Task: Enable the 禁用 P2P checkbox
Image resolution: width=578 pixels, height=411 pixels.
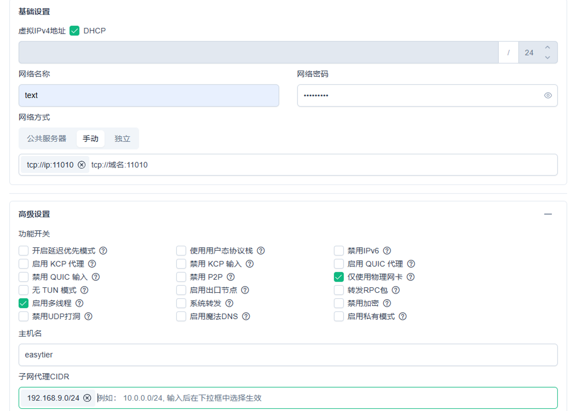Action: pos(181,277)
